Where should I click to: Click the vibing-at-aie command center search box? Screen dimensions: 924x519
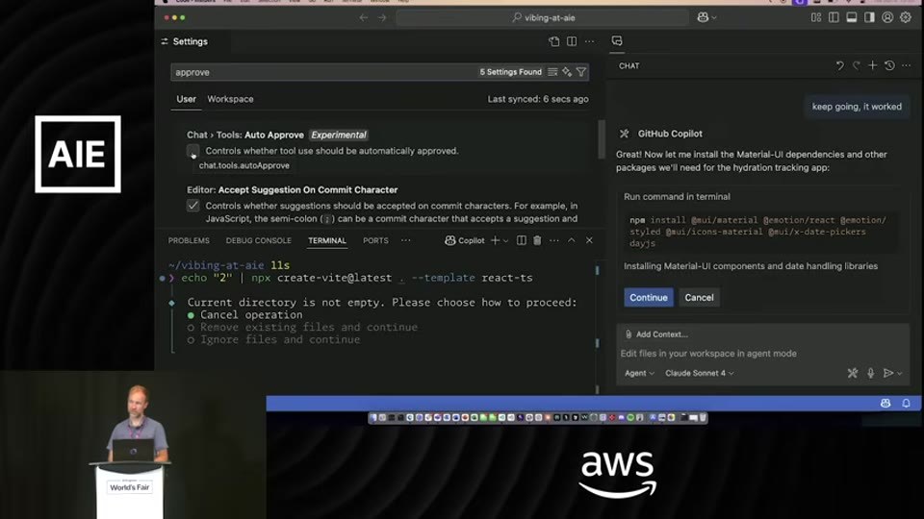(542, 17)
